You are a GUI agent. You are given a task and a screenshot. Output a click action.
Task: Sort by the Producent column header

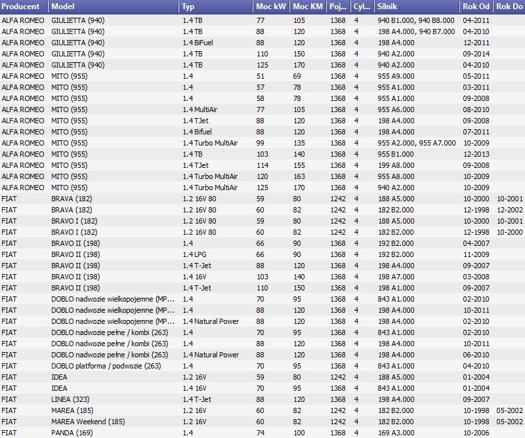click(24, 7)
